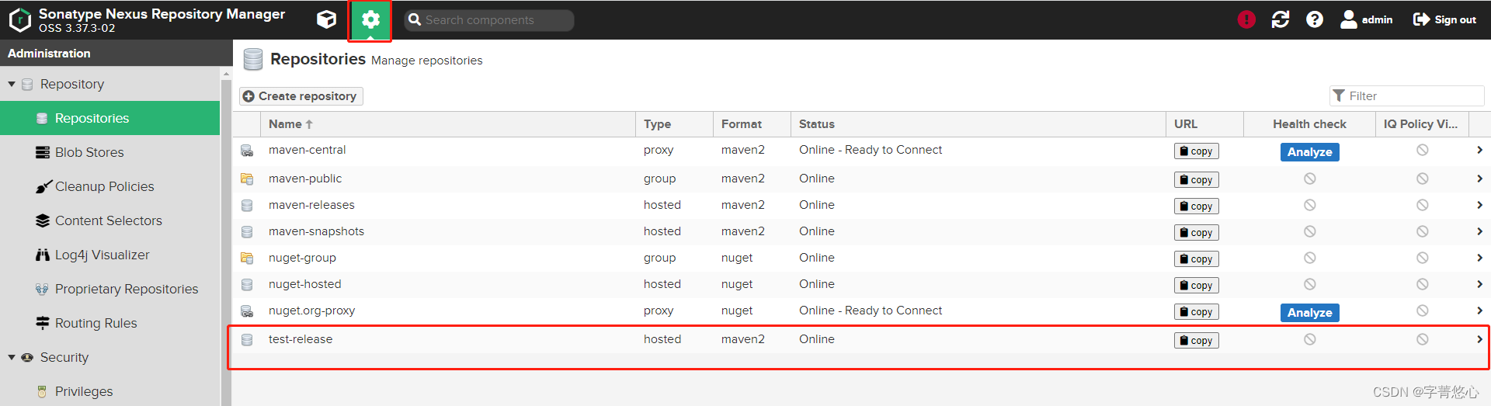Open maven-releases row chevron
Viewport: 1491px width, 406px height.
(1479, 205)
